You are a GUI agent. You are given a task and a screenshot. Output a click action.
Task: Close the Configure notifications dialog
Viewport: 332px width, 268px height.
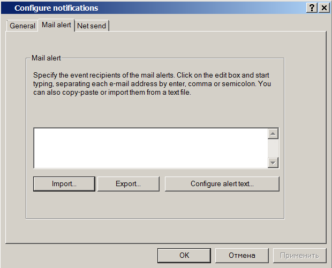pyautogui.click(x=323, y=8)
